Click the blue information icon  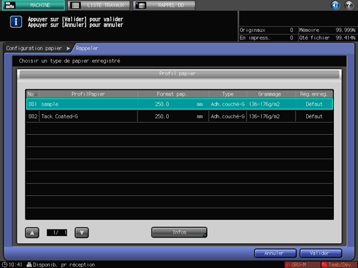pos(16,22)
